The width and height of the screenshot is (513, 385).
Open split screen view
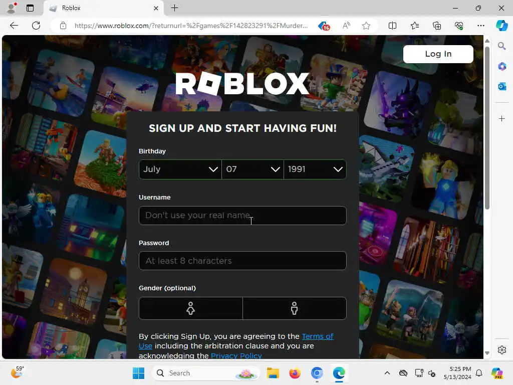point(392,26)
